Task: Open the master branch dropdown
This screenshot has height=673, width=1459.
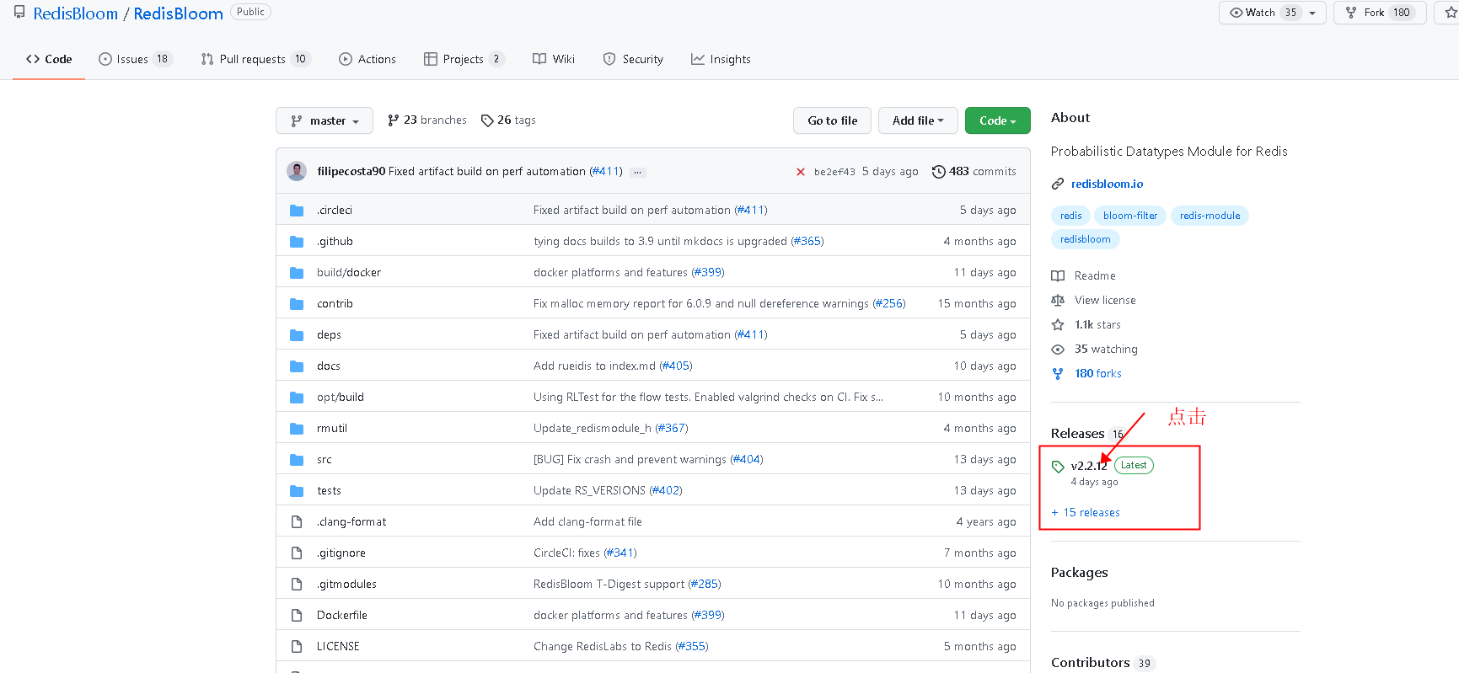Action: pos(324,120)
